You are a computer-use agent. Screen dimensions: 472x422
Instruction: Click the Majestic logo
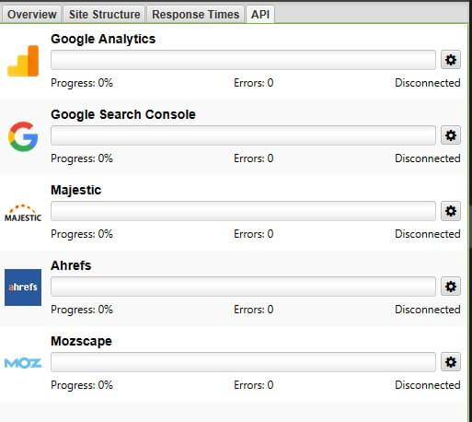[x=23, y=213]
